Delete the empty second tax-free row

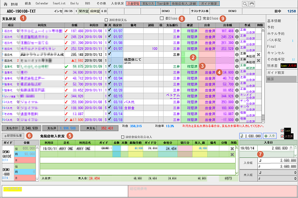(x=232, y=155)
